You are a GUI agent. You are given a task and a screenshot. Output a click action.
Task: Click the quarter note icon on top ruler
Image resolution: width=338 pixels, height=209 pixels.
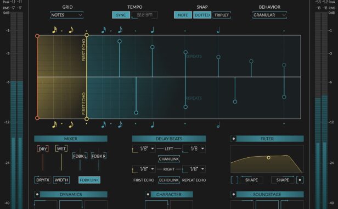pyautogui.click(x=152, y=30)
